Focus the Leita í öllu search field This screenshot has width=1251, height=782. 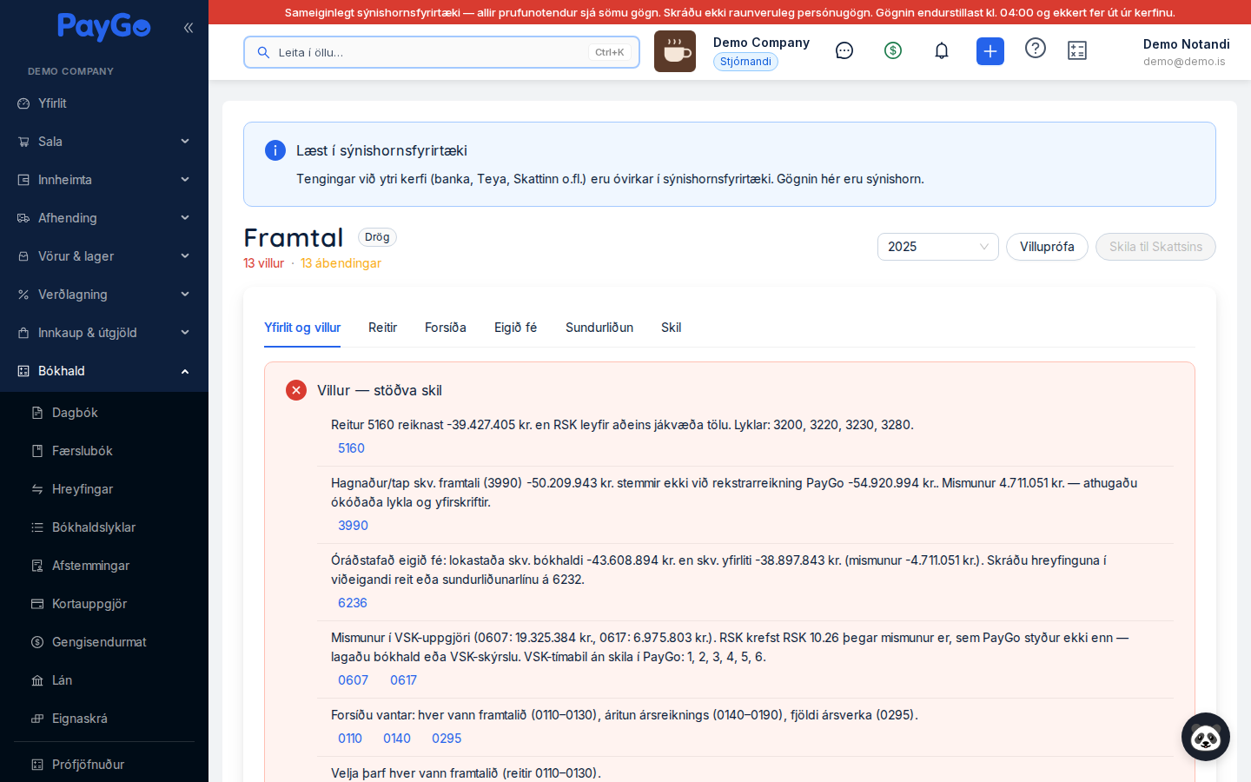441,52
